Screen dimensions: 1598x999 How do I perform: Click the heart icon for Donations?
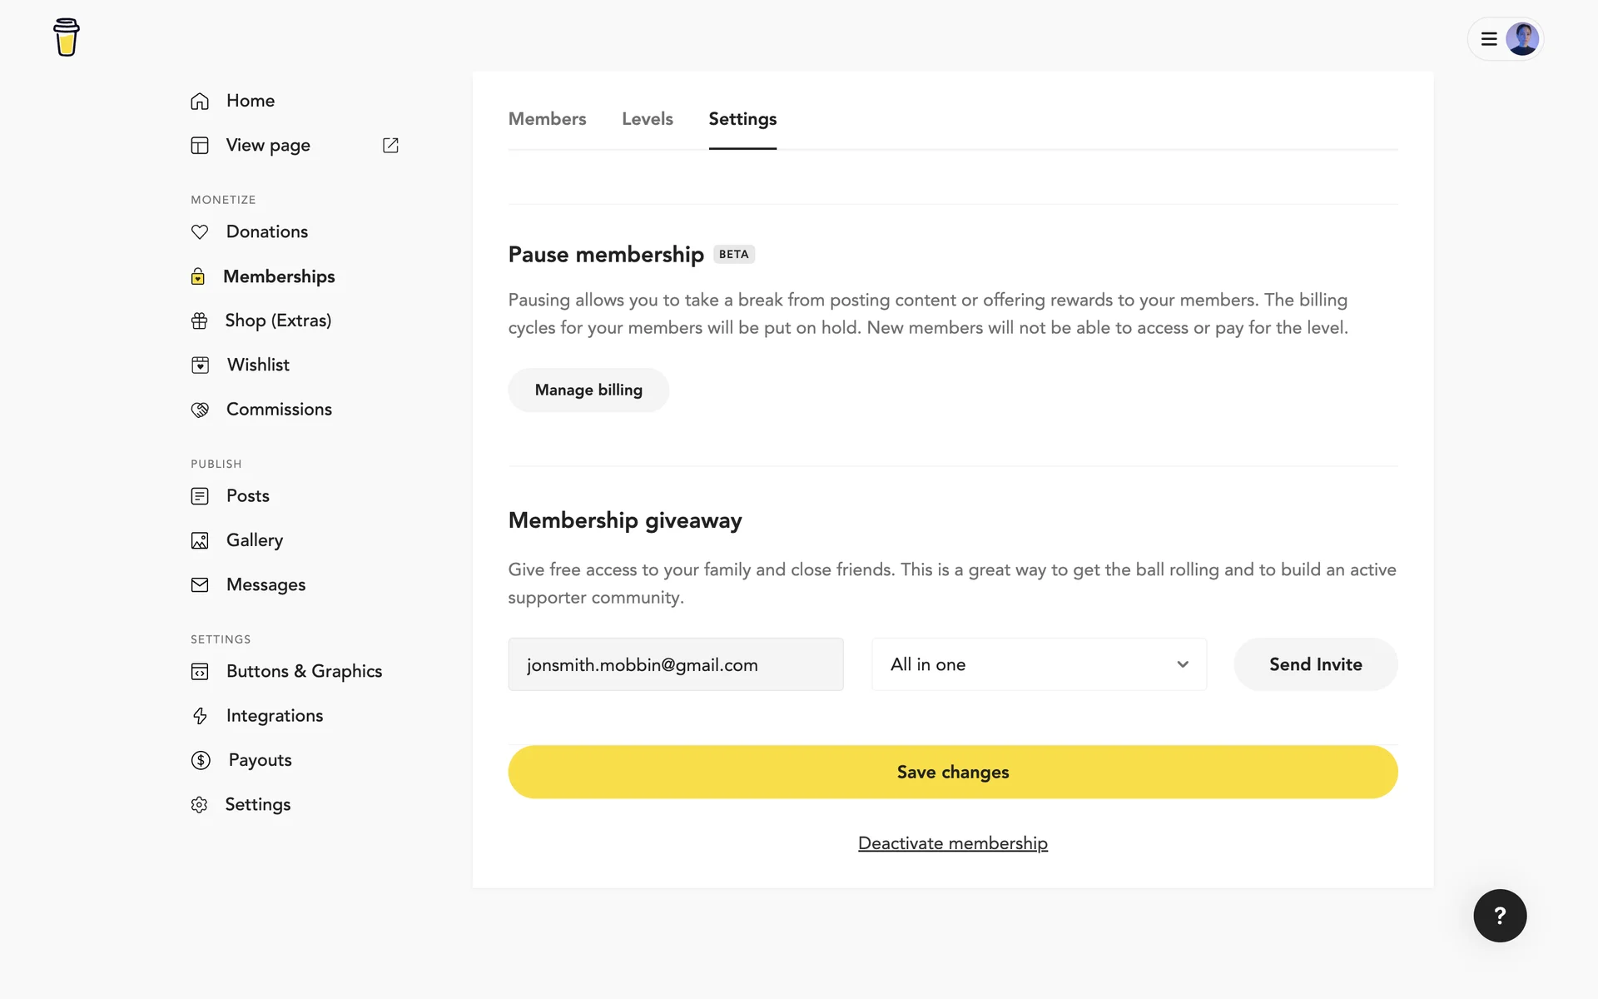(200, 232)
